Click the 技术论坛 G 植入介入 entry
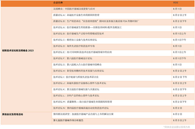 pyautogui.click(x=77, y=65)
